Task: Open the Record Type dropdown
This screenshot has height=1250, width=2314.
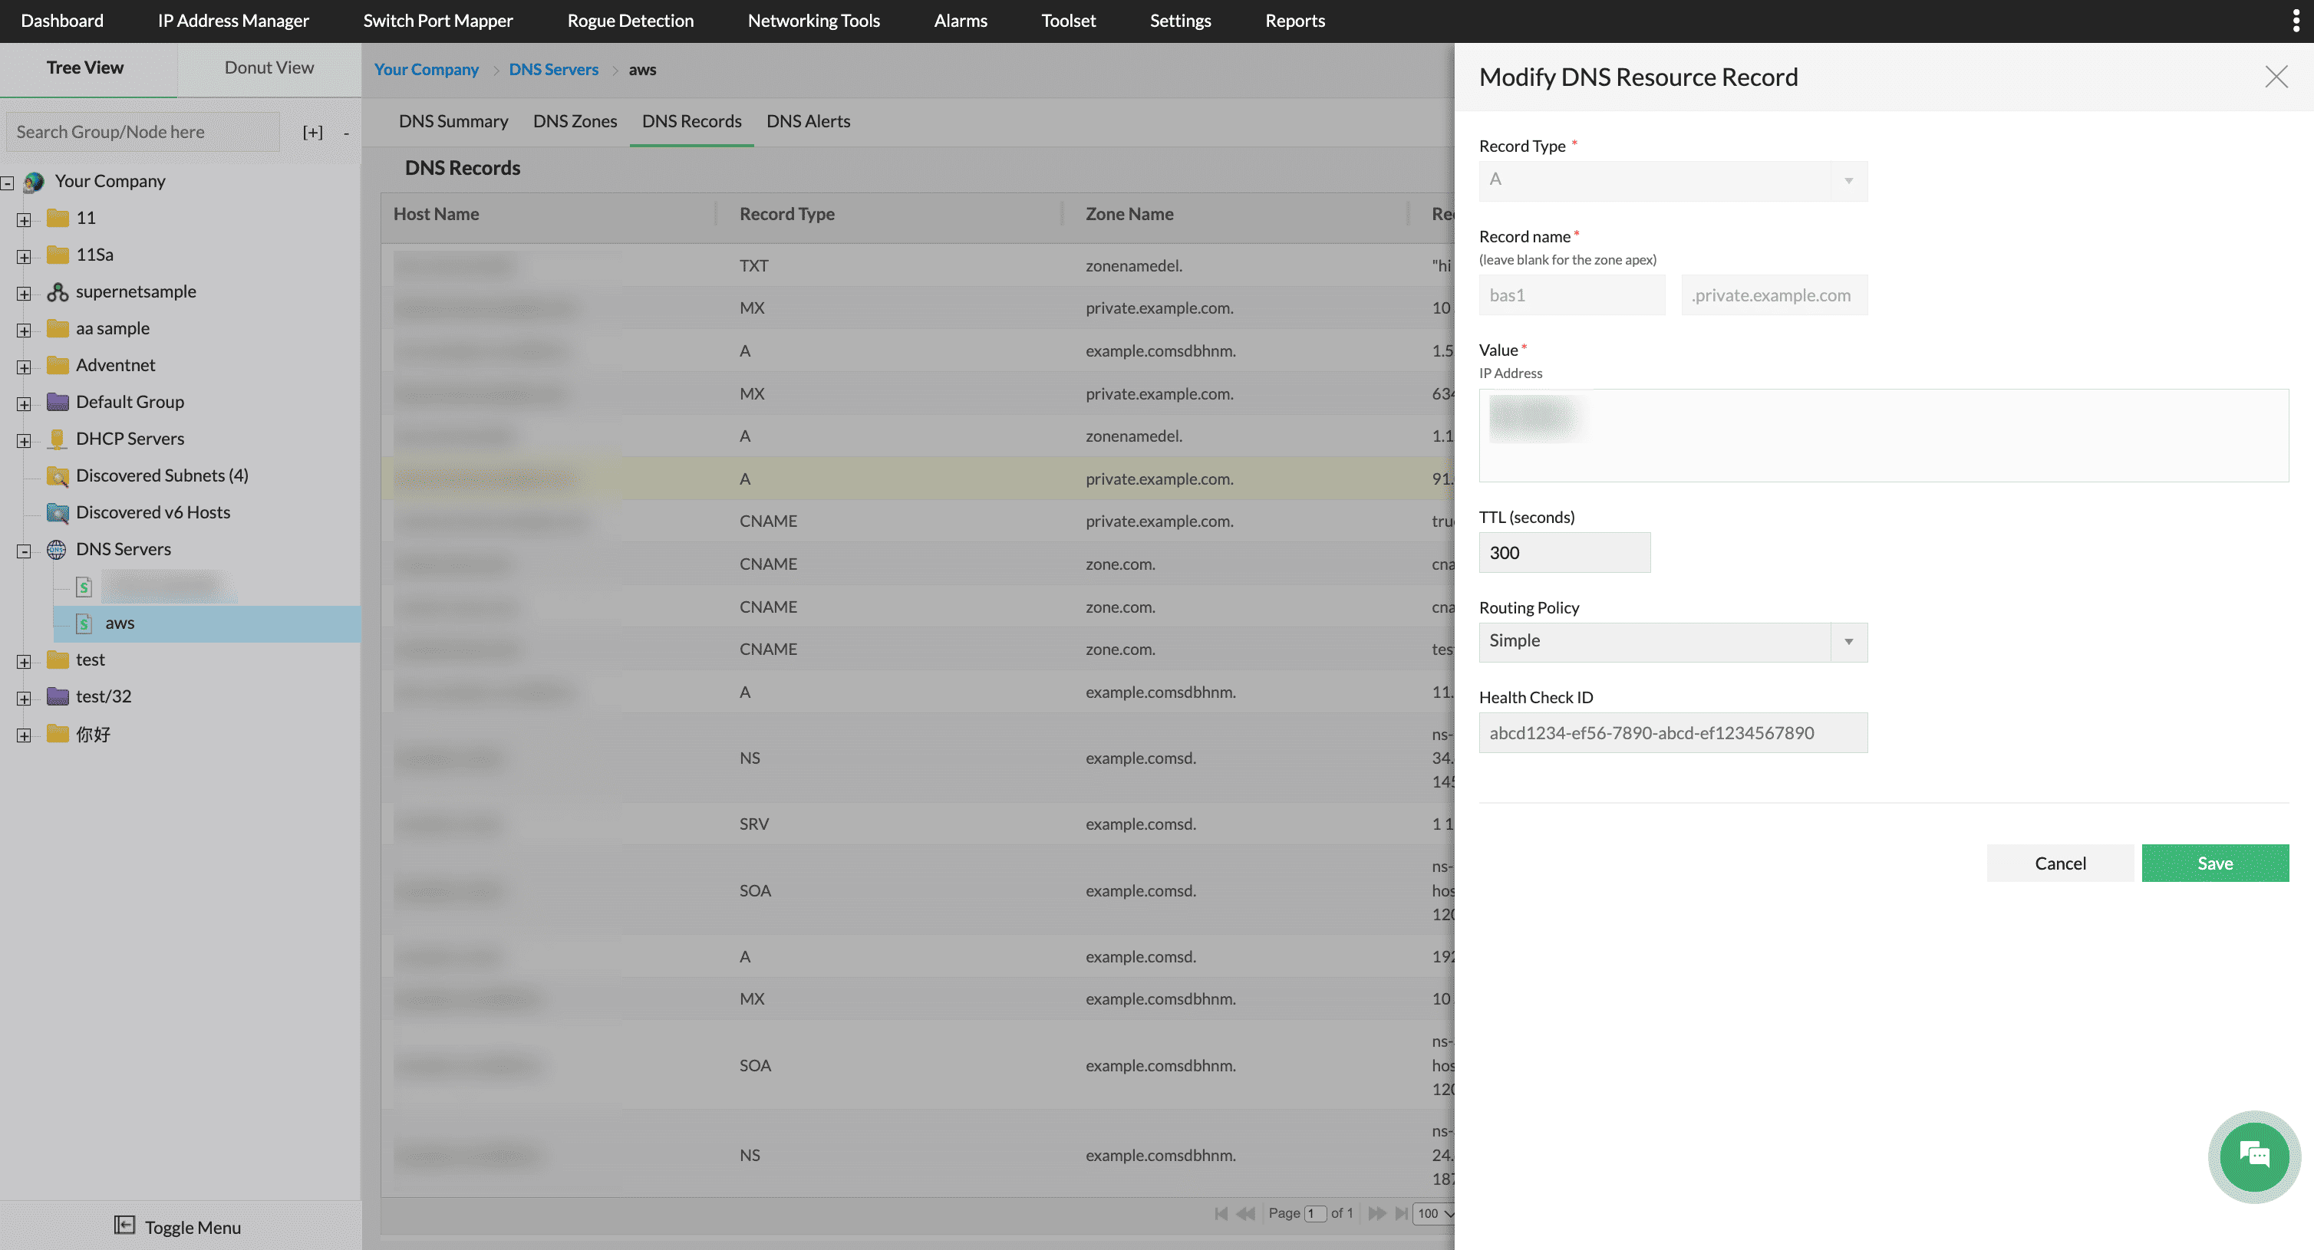Action: 1673,180
